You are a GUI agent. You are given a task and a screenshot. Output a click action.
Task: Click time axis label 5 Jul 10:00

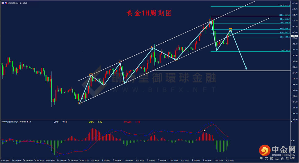point(174,160)
